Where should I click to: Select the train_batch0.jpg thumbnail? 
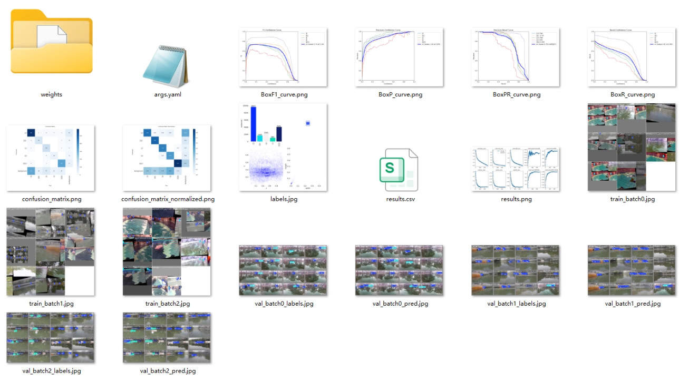pyautogui.click(x=632, y=147)
